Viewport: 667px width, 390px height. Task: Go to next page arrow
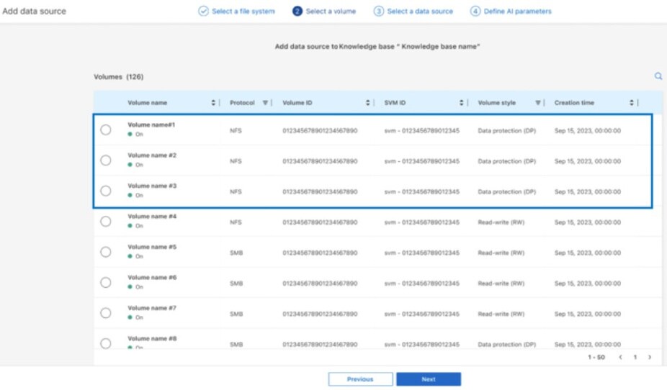click(x=649, y=357)
